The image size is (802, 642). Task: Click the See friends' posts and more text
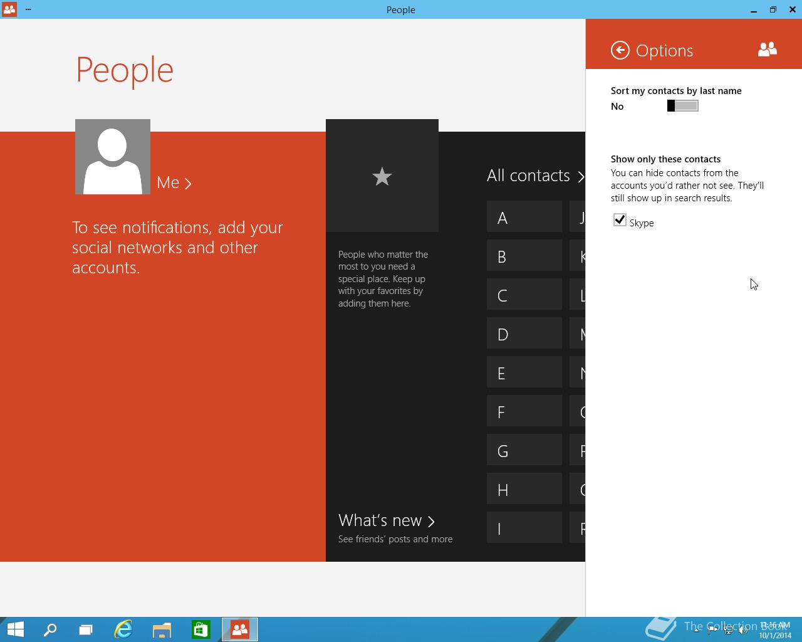(395, 539)
